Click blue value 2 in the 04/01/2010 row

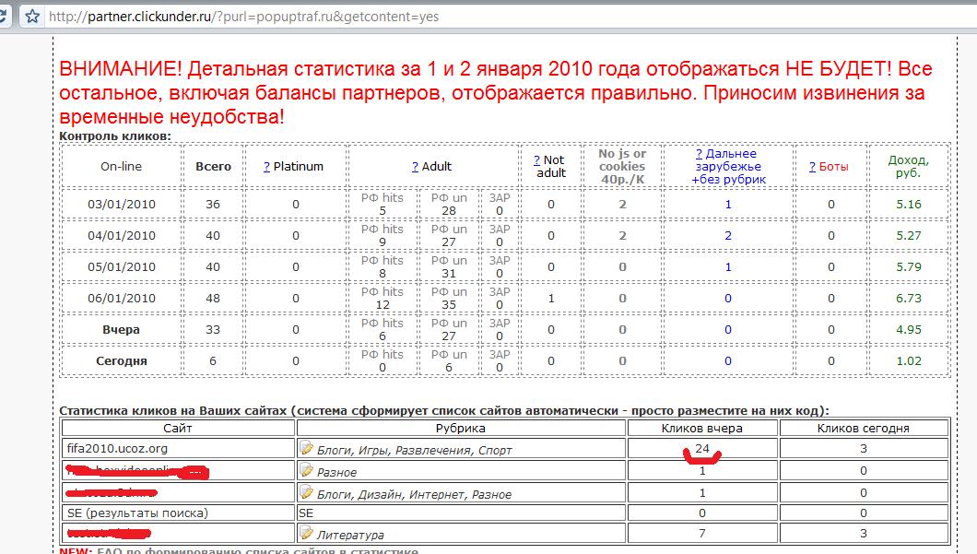(x=727, y=236)
